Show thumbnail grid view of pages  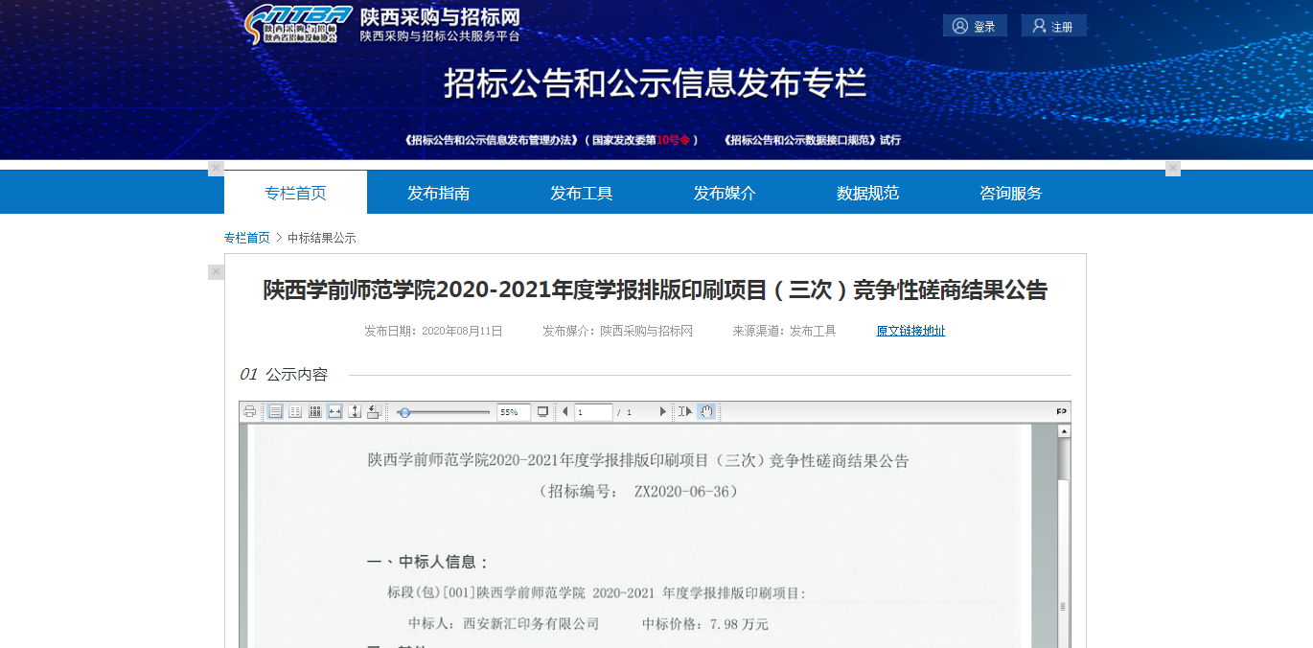pyautogui.click(x=314, y=412)
